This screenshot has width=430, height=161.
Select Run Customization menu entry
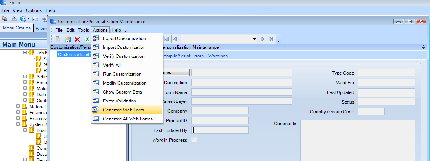point(127,74)
